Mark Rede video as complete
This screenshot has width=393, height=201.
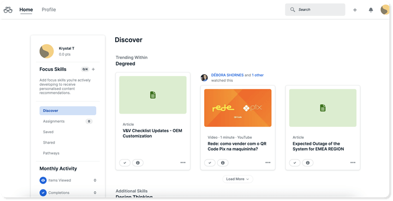pyautogui.click(x=210, y=163)
